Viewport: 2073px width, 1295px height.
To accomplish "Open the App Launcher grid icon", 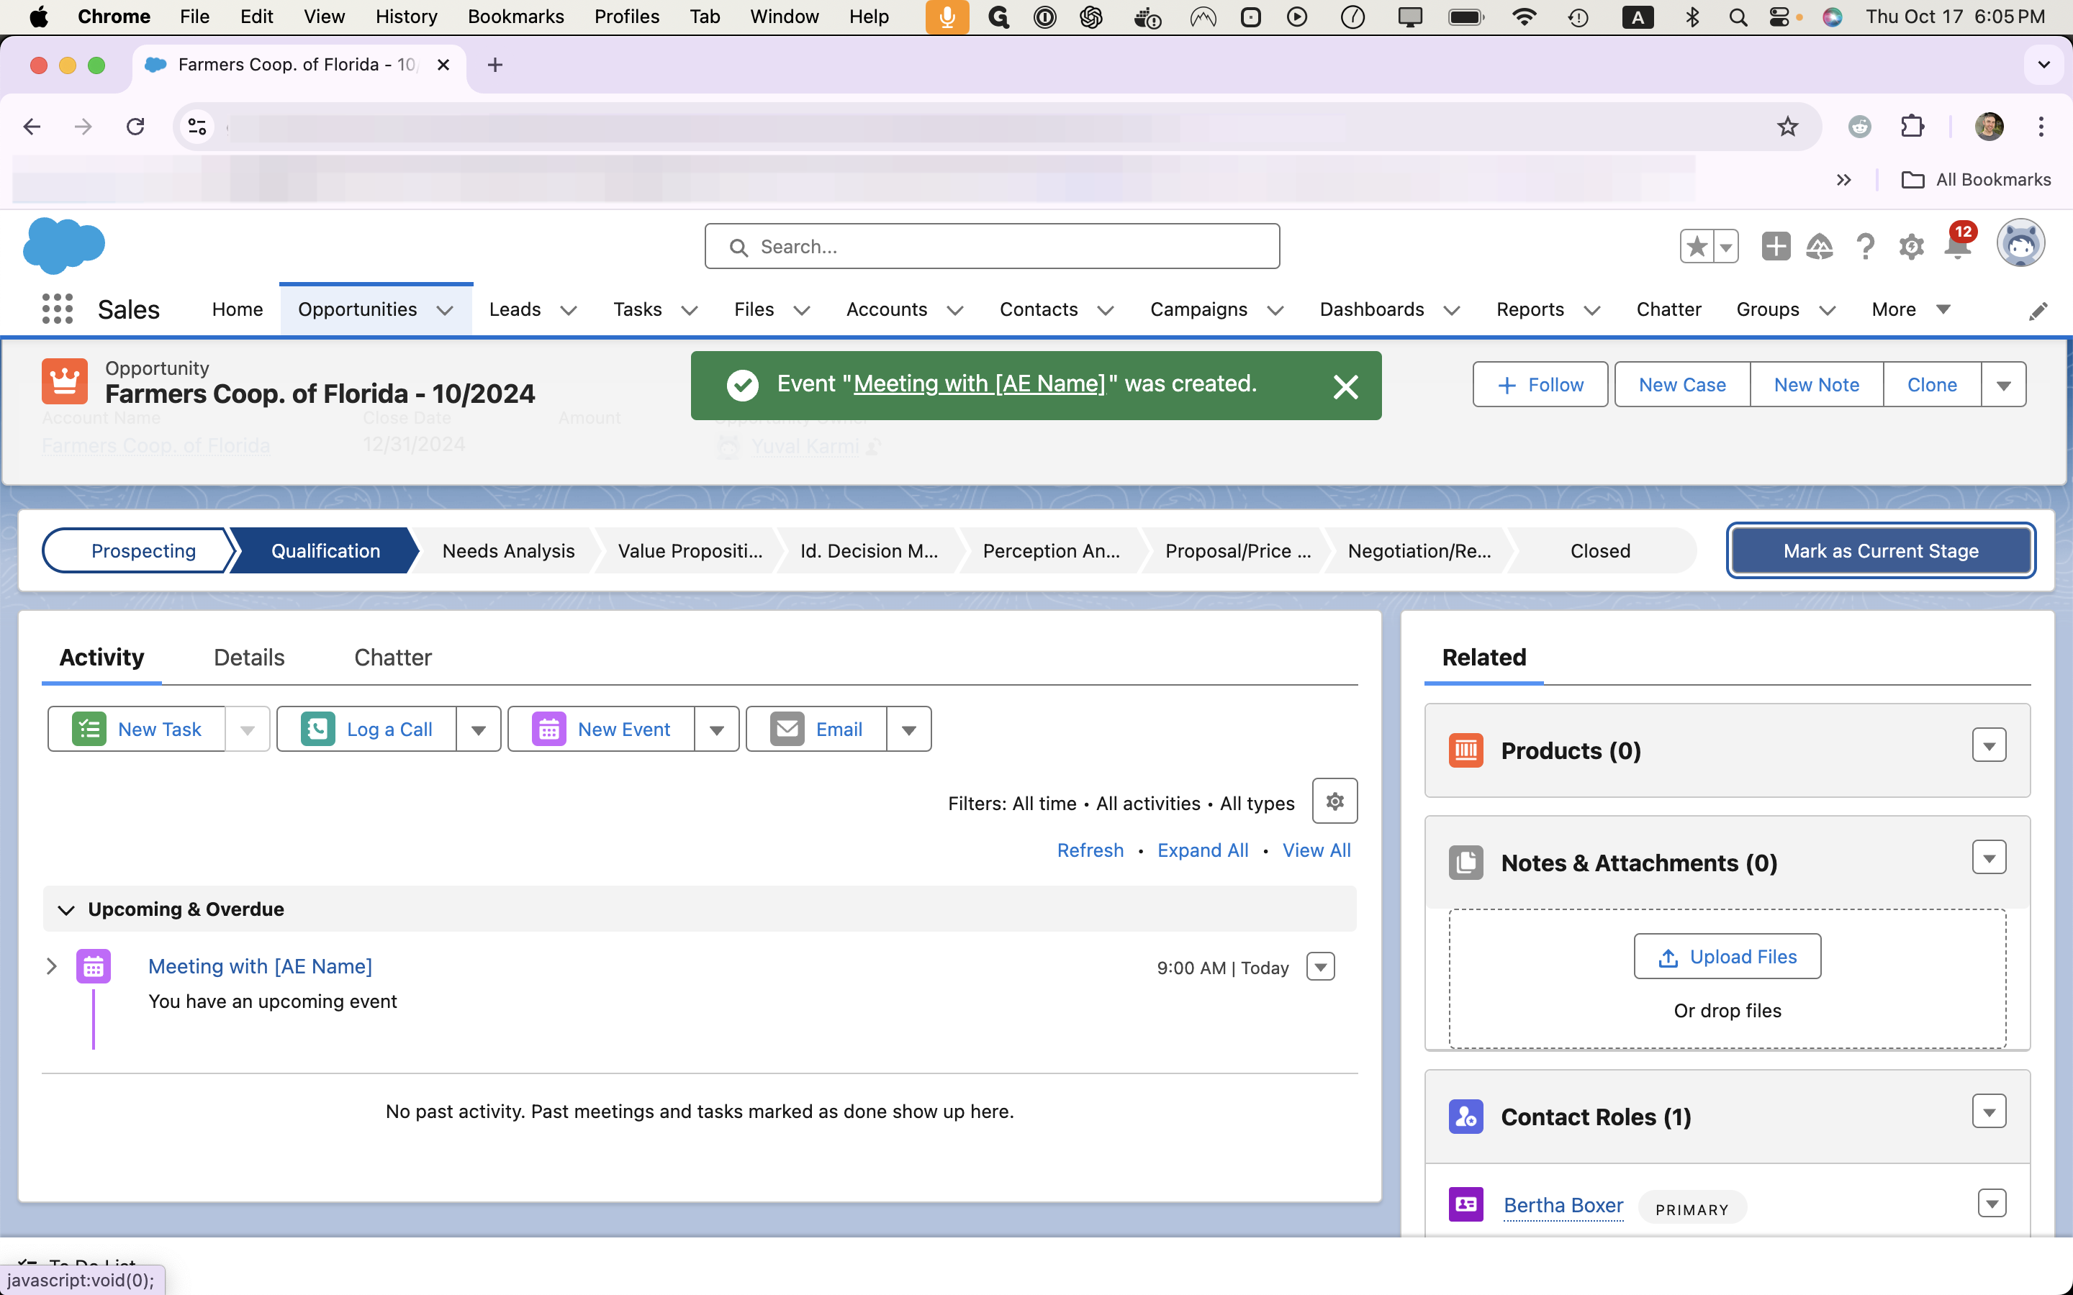I will point(58,309).
